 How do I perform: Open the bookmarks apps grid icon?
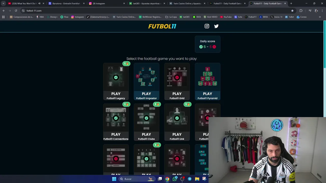tap(3, 17)
